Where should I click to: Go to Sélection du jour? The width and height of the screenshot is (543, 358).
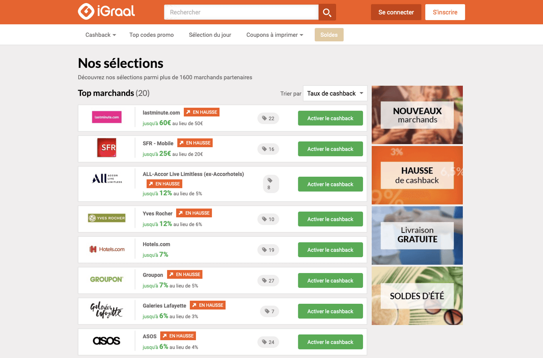pos(210,35)
